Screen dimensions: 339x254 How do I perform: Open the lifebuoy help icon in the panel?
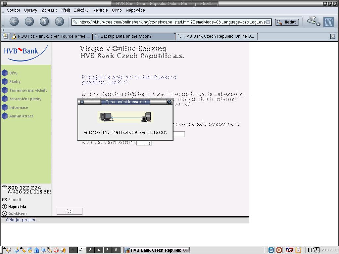click(56, 250)
